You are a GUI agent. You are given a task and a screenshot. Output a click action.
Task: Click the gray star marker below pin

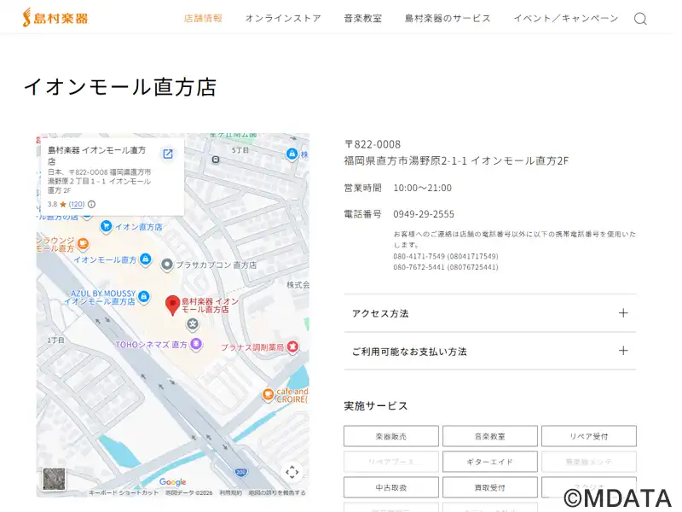click(193, 324)
